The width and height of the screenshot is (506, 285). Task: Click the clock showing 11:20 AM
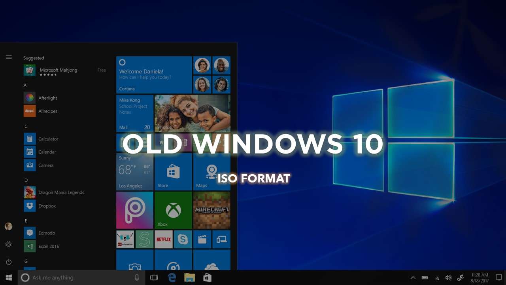[x=480, y=278]
